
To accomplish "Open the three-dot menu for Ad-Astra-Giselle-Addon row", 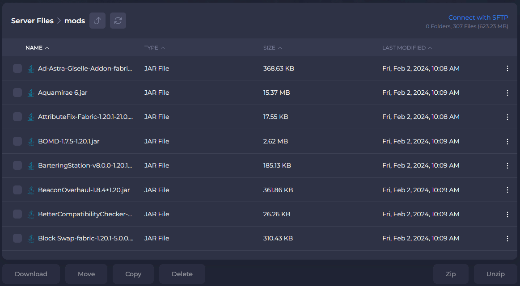I will coord(507,68).
